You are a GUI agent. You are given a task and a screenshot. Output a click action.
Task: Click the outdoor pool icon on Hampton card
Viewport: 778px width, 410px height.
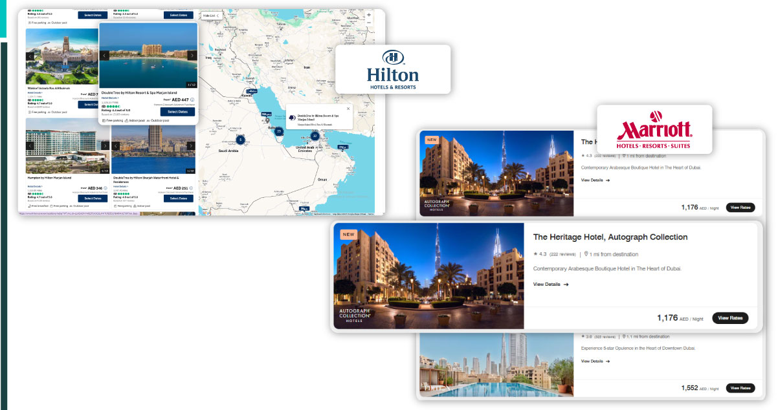71,206
